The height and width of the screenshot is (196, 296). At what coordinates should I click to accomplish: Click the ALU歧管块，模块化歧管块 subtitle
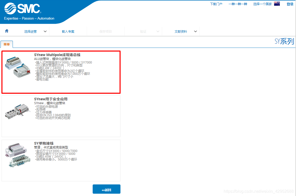coord(52,59)
